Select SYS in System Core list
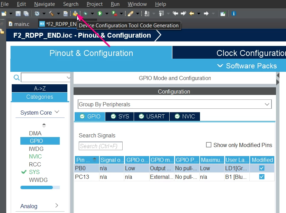Image resolution: width=286 pixels, height=213 pixels. coord(34,172)
